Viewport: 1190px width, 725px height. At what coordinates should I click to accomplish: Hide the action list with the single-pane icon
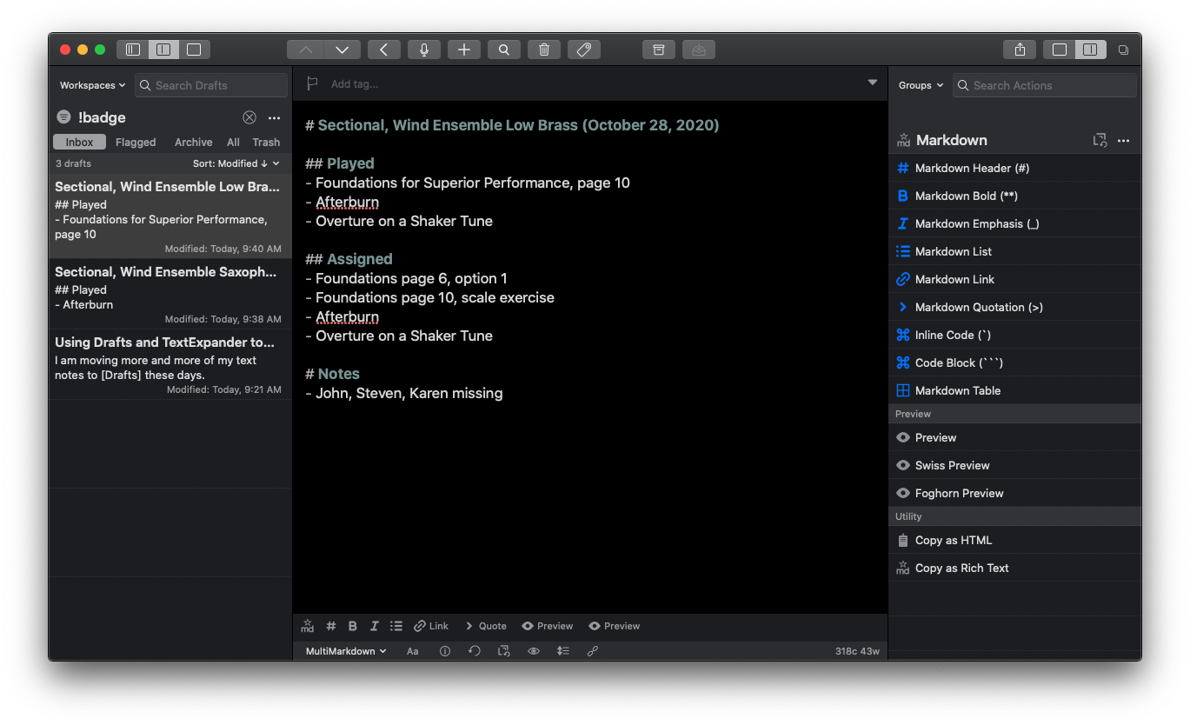pos(1060,50)
